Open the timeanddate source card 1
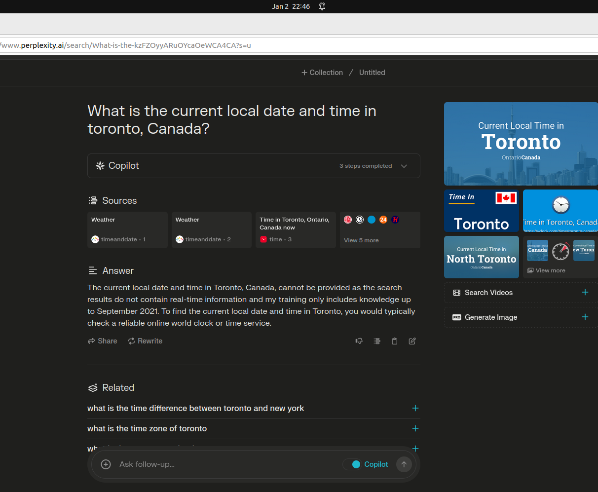This screenshot has height=492, width=598. [x=127, y=230]
